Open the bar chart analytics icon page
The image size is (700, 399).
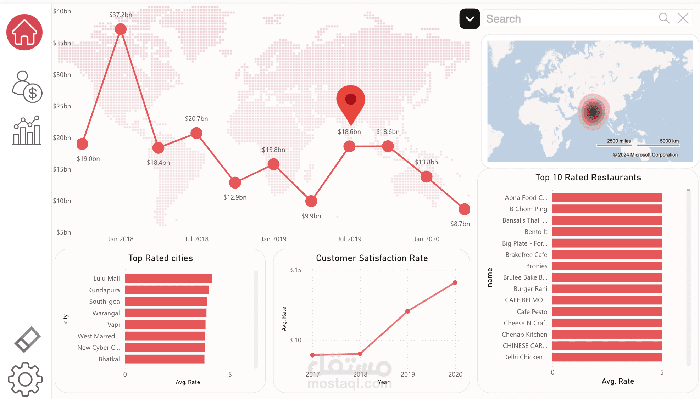[x=27, y=130]
